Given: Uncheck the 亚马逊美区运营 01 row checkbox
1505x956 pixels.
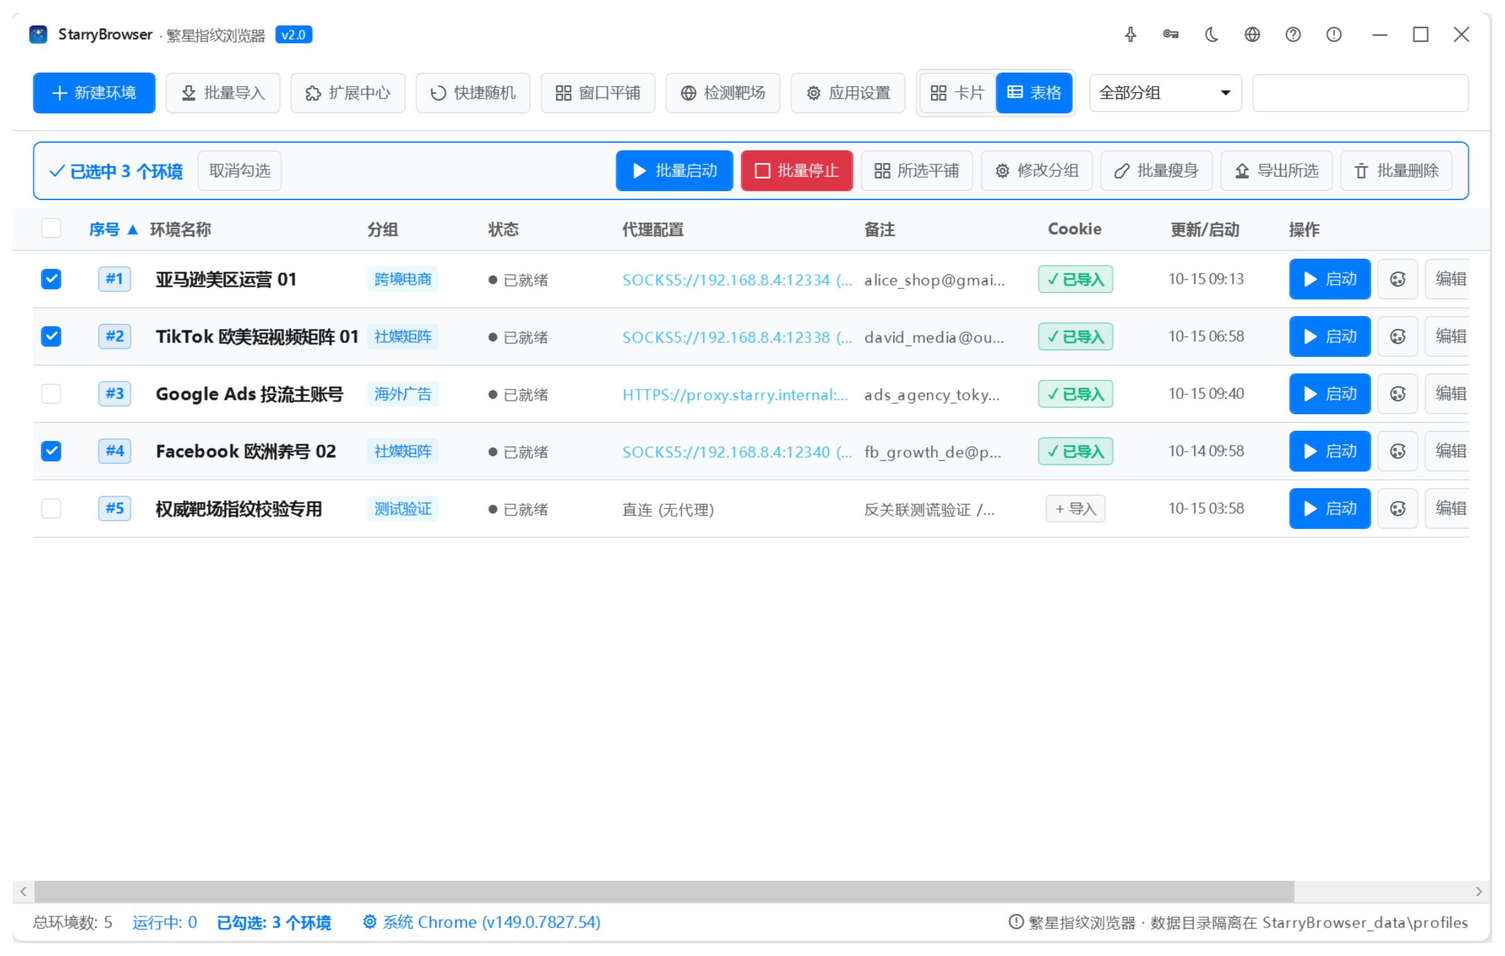Looking at the screenshot, I should (51, 279).
